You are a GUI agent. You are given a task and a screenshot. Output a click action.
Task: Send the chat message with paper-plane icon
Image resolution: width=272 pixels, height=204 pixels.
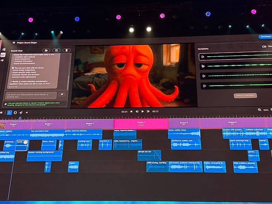coord(62,94)
